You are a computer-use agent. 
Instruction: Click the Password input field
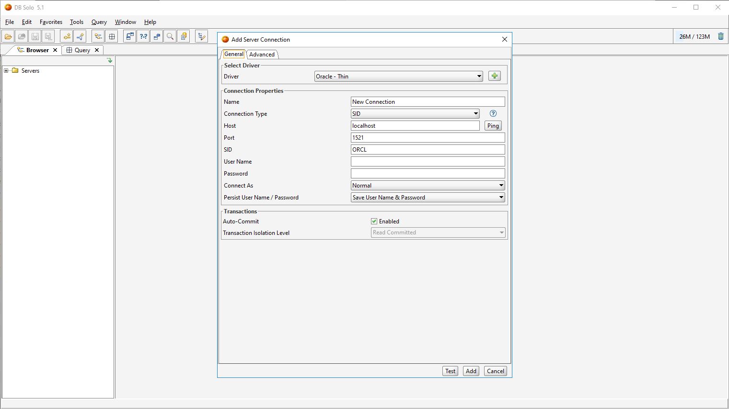point(428,173)
